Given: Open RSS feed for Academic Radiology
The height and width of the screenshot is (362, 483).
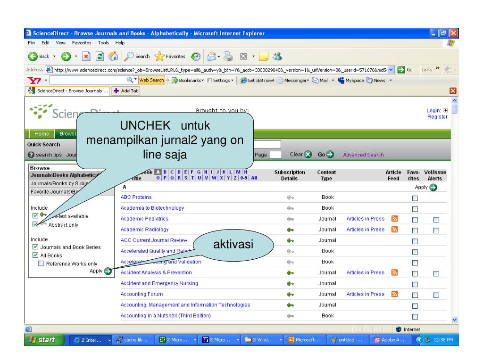Looking at the screenshot, I should pyautogui.click(x=394, y=230).
